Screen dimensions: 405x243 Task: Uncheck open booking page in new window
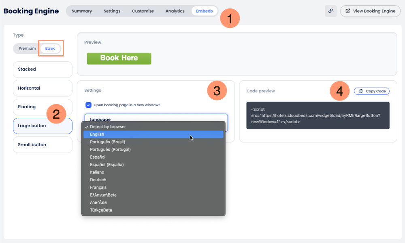tap(89, 105)
